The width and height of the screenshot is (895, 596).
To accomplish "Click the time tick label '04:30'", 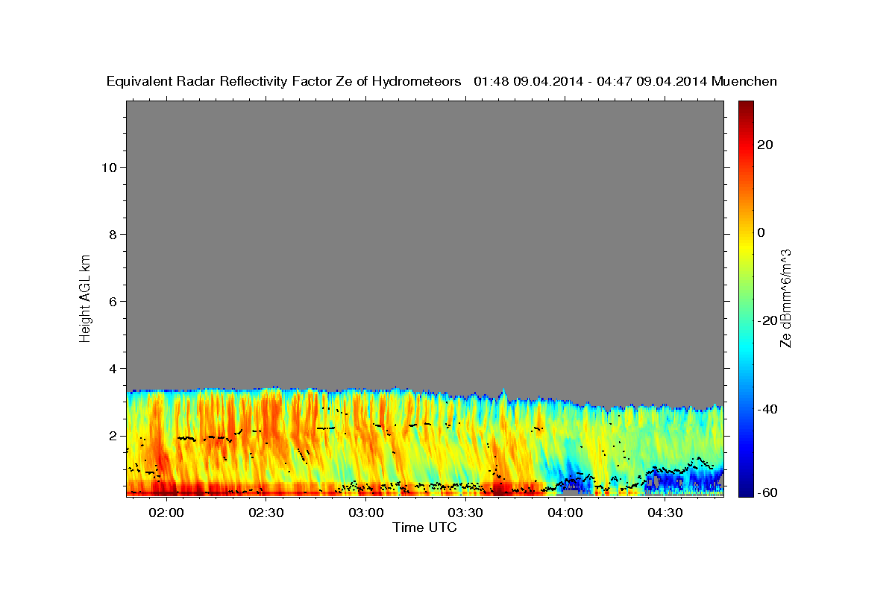I will (x=665, y=513).
